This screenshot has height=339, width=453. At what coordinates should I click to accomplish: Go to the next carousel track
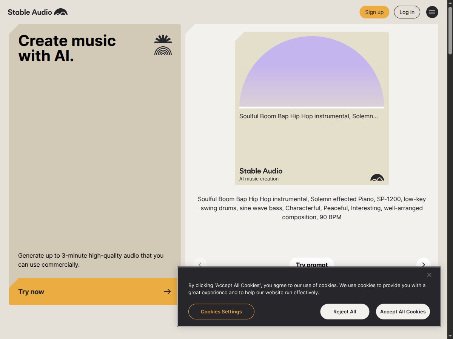click(423, 265)
